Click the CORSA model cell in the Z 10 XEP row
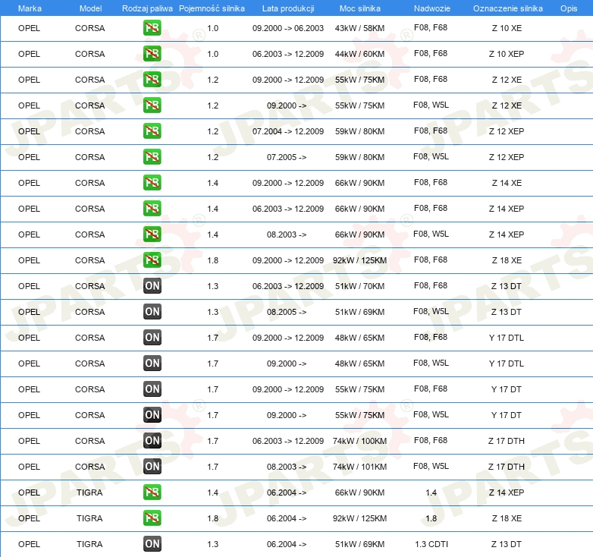 (x=90, y=54)
